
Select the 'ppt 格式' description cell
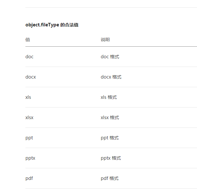click(110, 138)
